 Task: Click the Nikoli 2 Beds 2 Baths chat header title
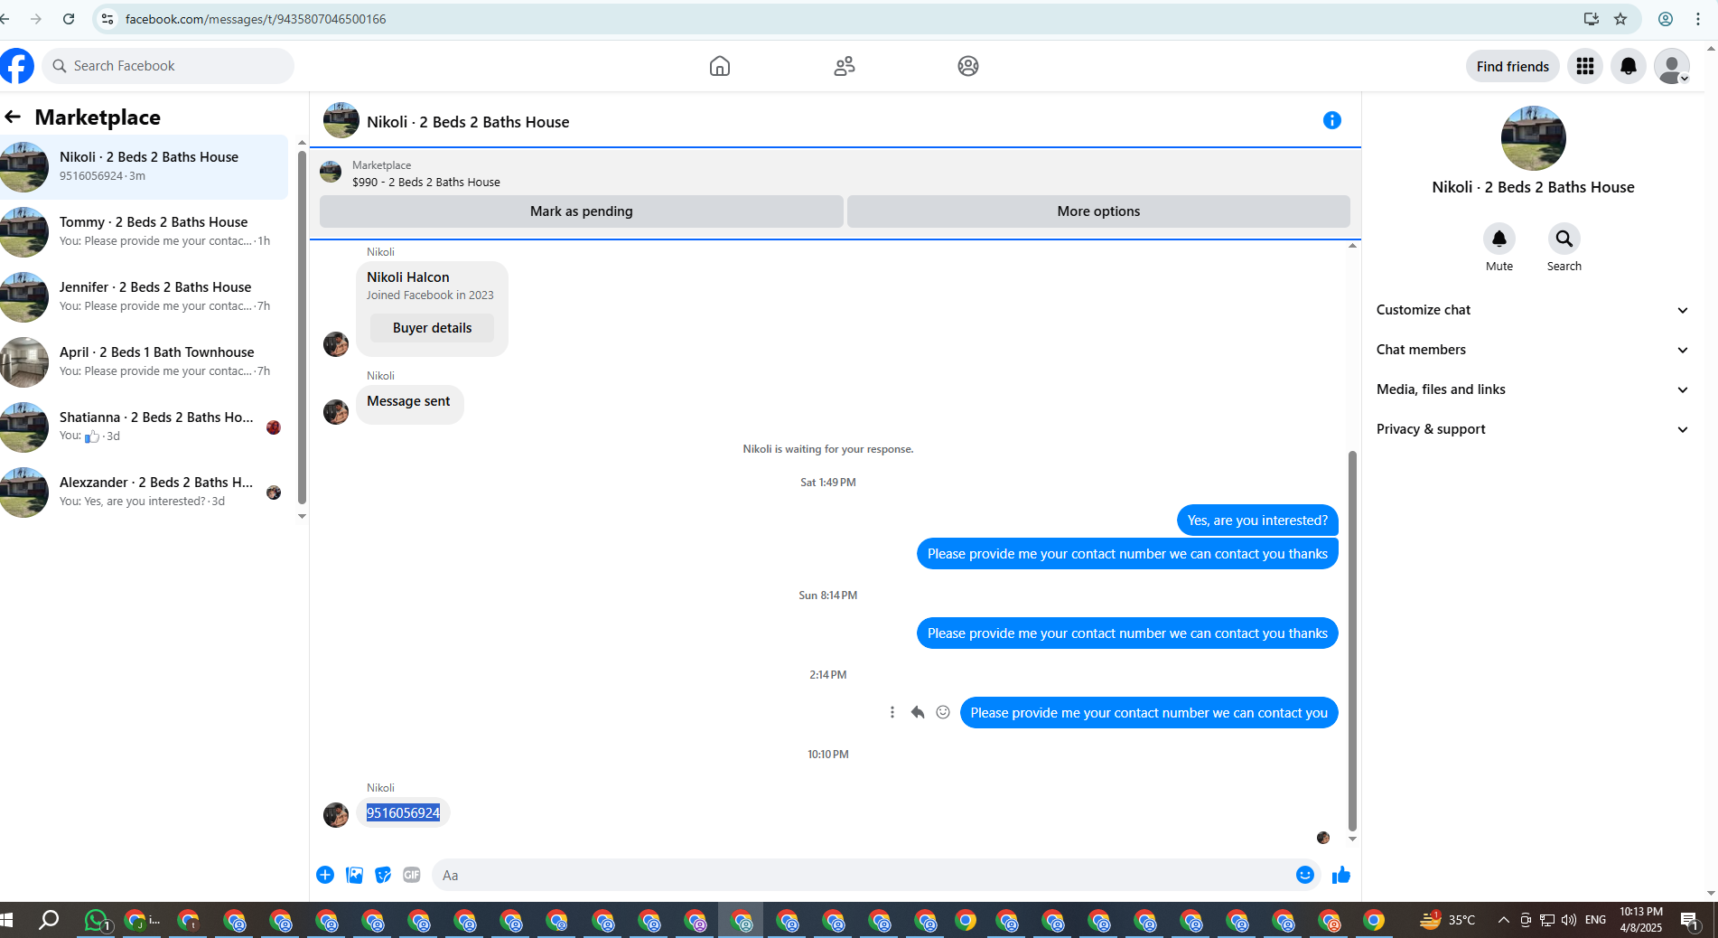coord(468,122)
